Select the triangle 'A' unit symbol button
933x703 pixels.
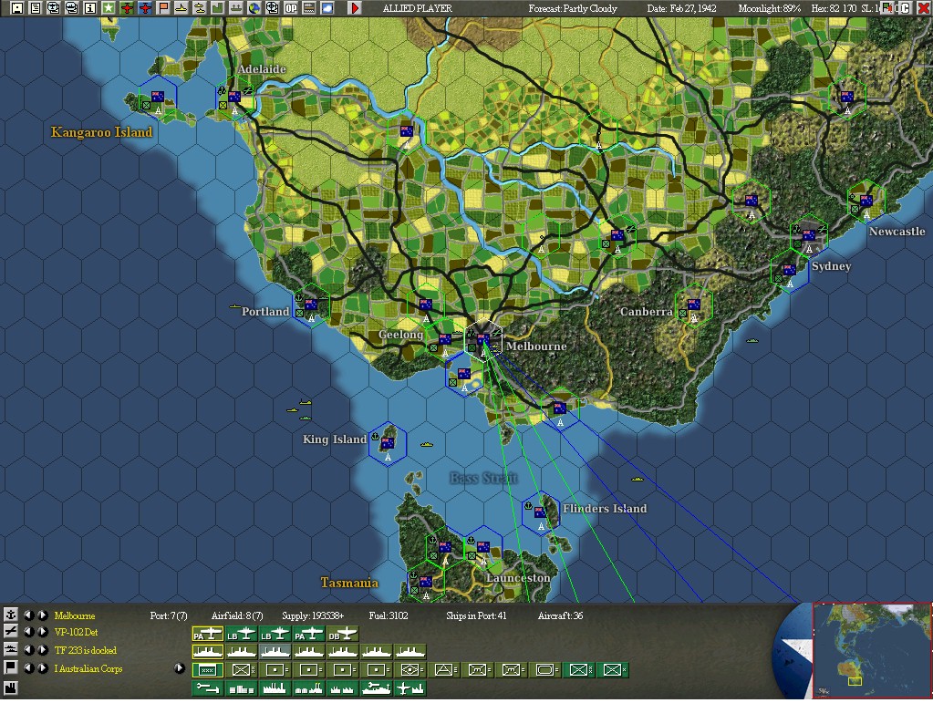click(x=444, y=670)
